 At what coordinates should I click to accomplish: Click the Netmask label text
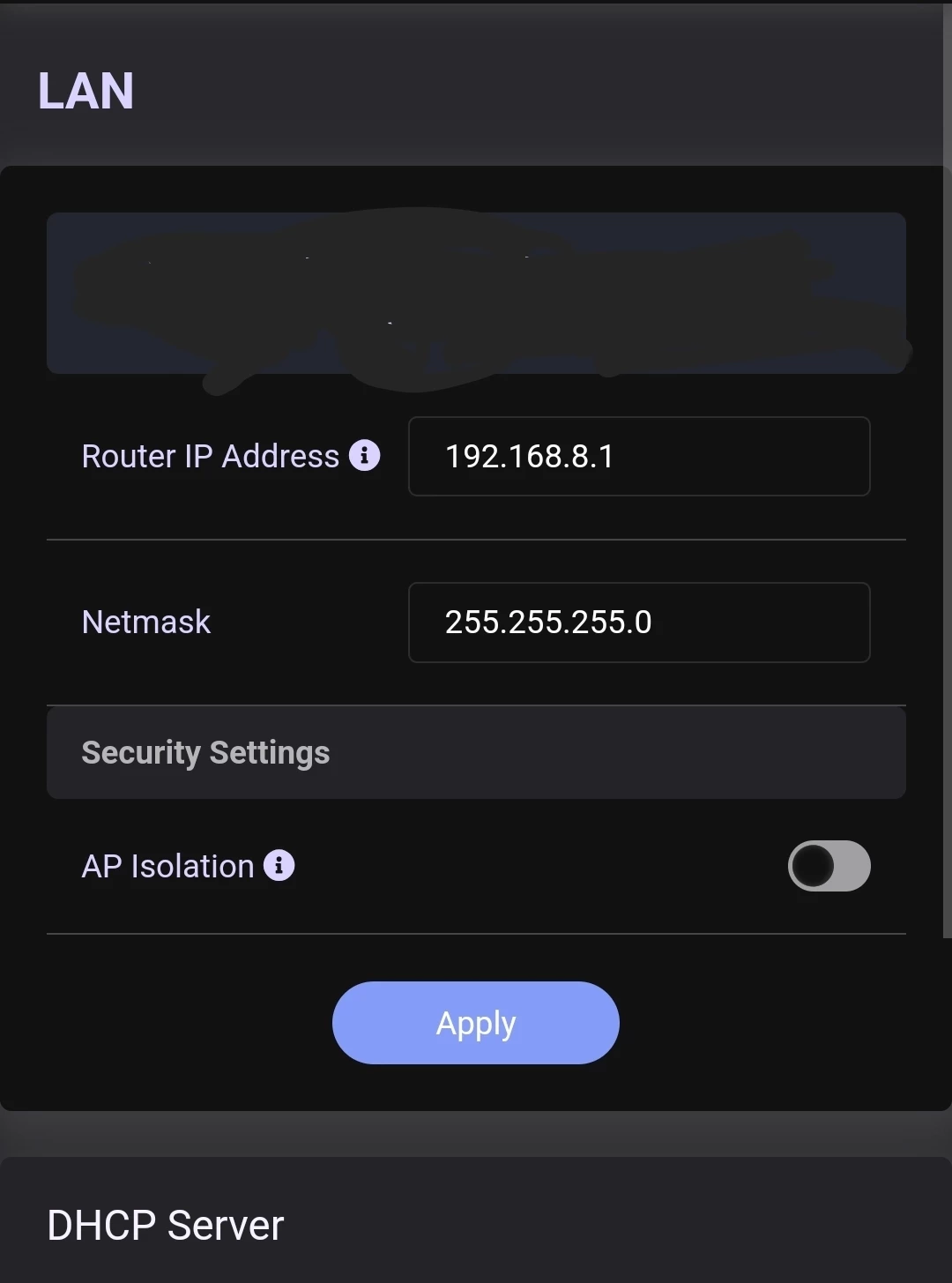click(145, 622)
